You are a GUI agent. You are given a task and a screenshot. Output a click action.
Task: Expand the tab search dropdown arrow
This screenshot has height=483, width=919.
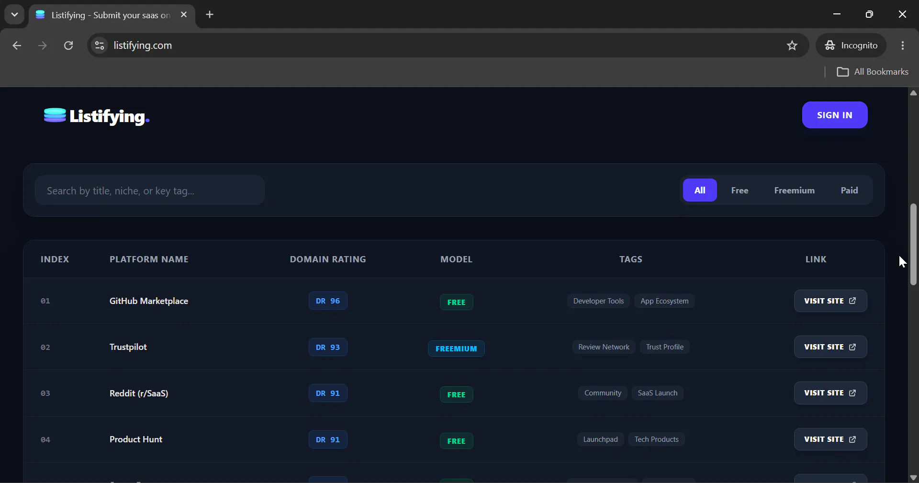point(14,15)
